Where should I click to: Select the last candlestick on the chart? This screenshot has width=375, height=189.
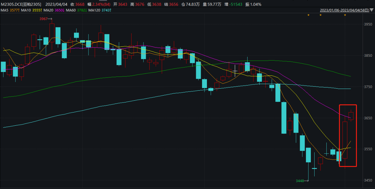pos(351,116)
